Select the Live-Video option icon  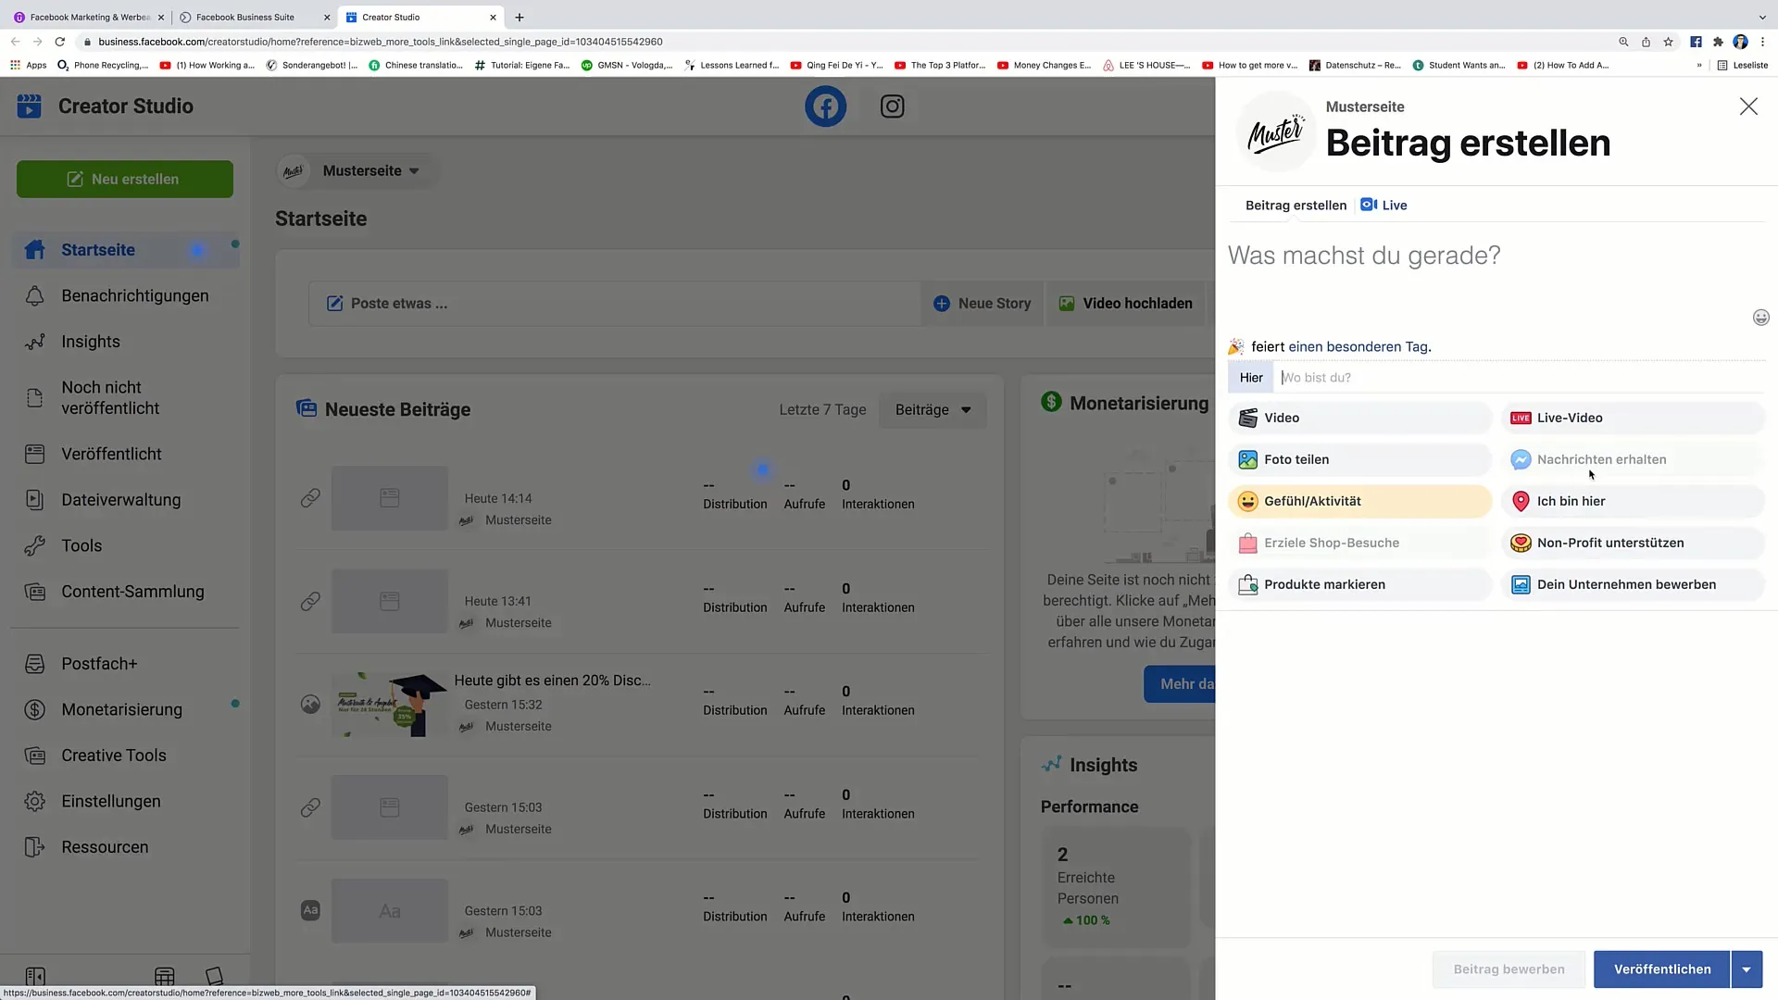pyautogui.click(x=1521, y=418)
